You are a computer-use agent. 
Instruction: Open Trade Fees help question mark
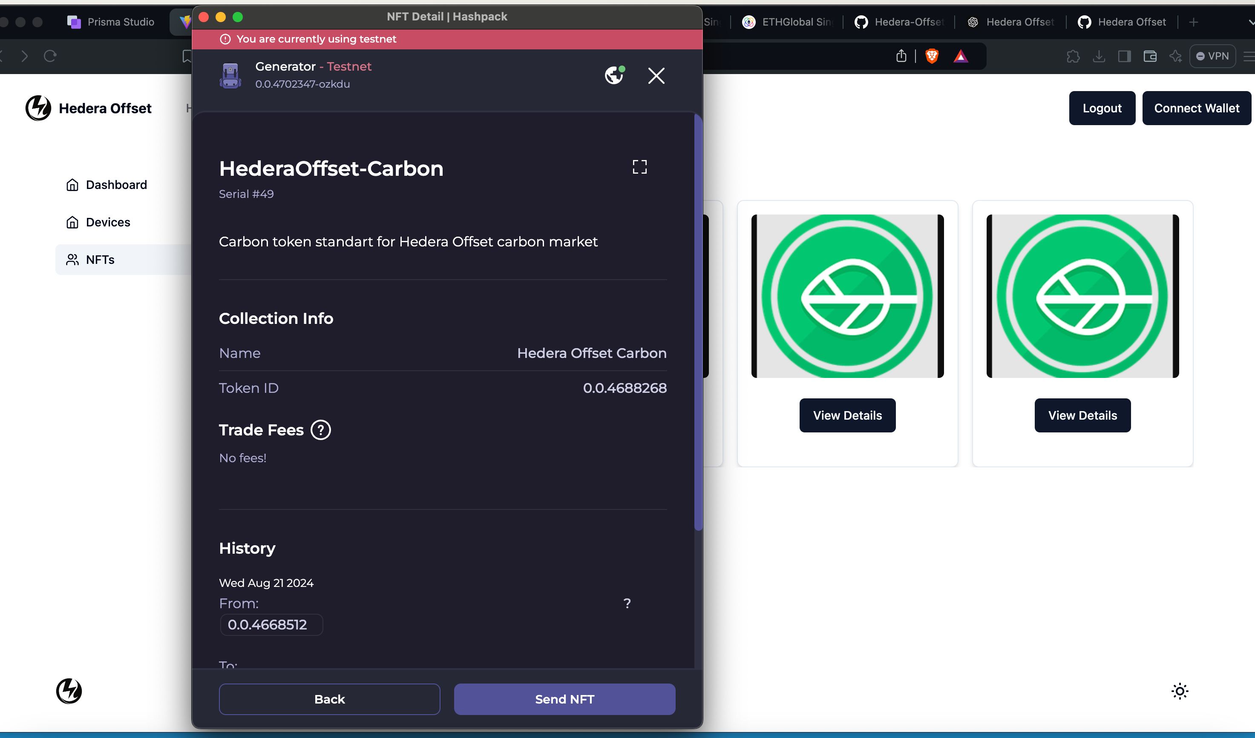click(x=321, y=430)
